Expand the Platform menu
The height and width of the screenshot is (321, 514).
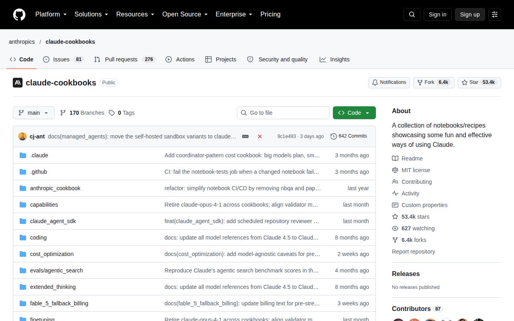[x=51, y=14]
